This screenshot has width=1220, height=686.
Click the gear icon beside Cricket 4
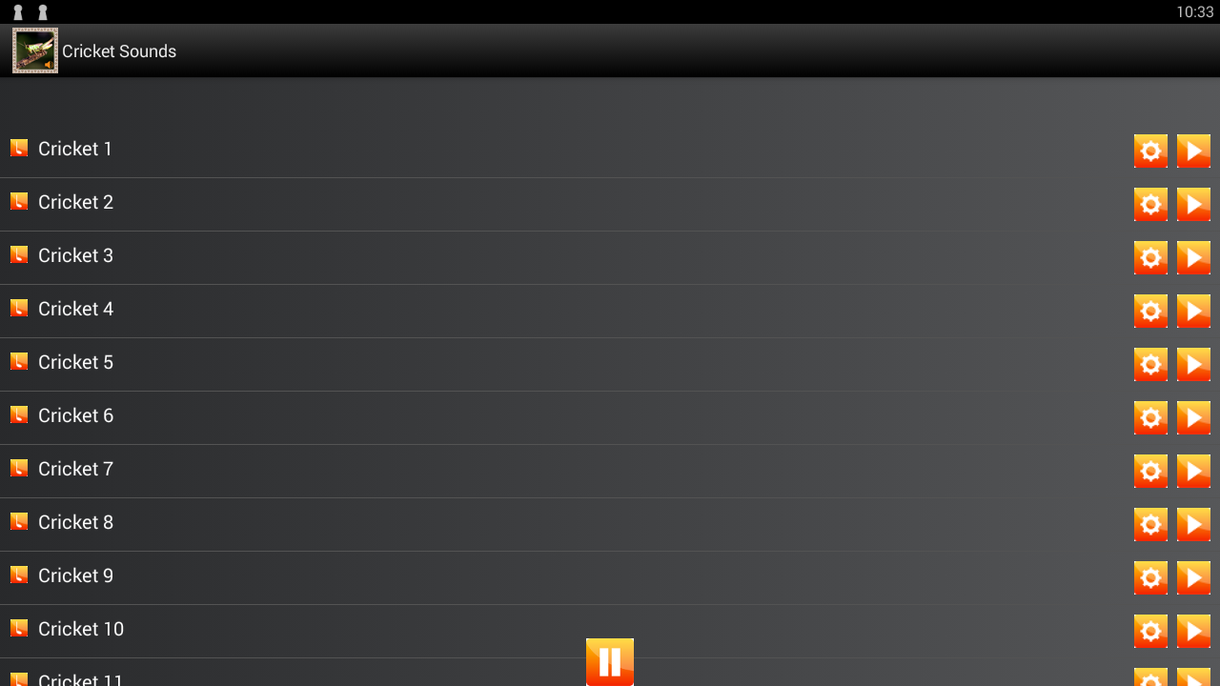tap(1150, 311)
